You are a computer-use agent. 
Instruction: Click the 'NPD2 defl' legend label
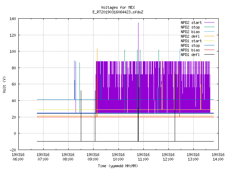pyautogui.click(x=190, y=36)
